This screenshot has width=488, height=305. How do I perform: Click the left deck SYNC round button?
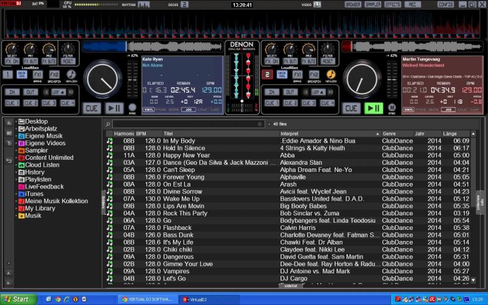132,107
